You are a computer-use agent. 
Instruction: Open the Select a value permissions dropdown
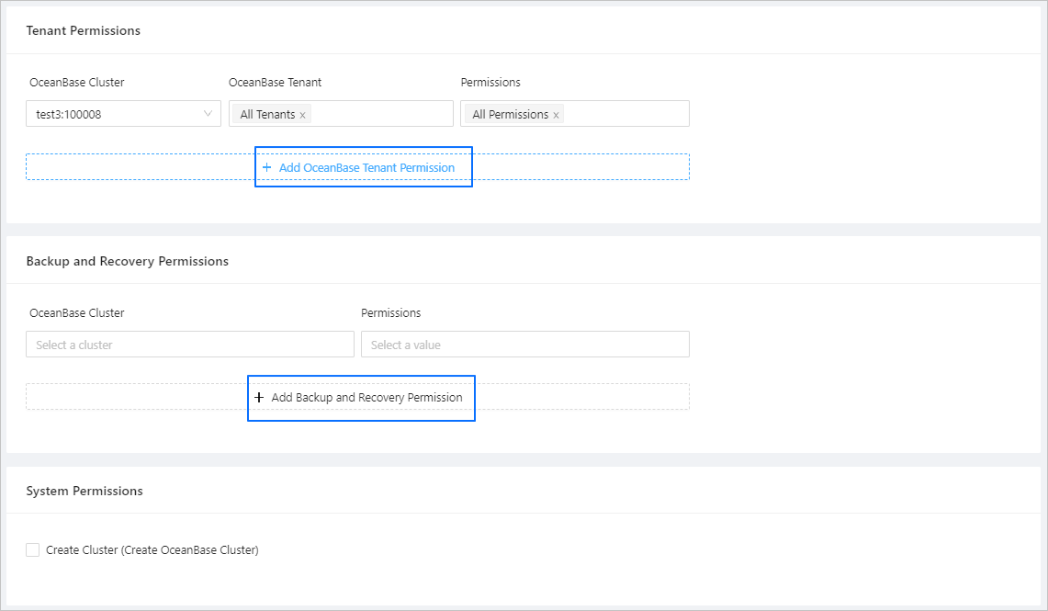(x=524, y=345)
